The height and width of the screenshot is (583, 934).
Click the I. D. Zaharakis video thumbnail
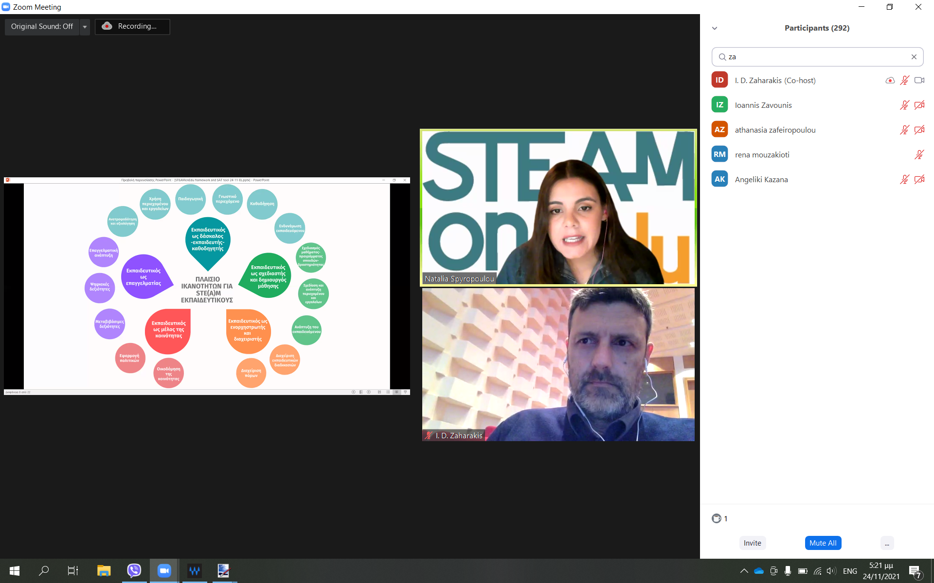pos(558,364)
